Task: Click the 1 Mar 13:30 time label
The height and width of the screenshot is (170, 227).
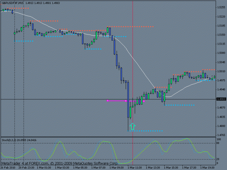Action: pos(153,168)
